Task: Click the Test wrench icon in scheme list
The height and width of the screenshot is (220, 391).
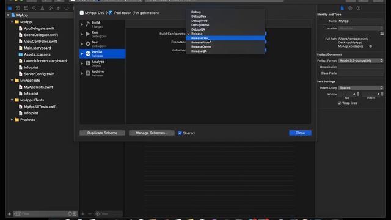Action: (x=88, y=44)
